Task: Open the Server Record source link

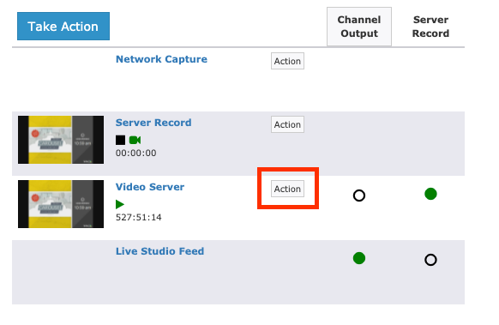Action: 153,123
